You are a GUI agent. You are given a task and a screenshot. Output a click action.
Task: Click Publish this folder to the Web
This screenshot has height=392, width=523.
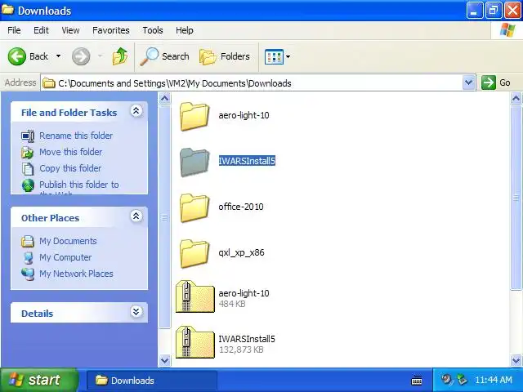coord(79,187)
